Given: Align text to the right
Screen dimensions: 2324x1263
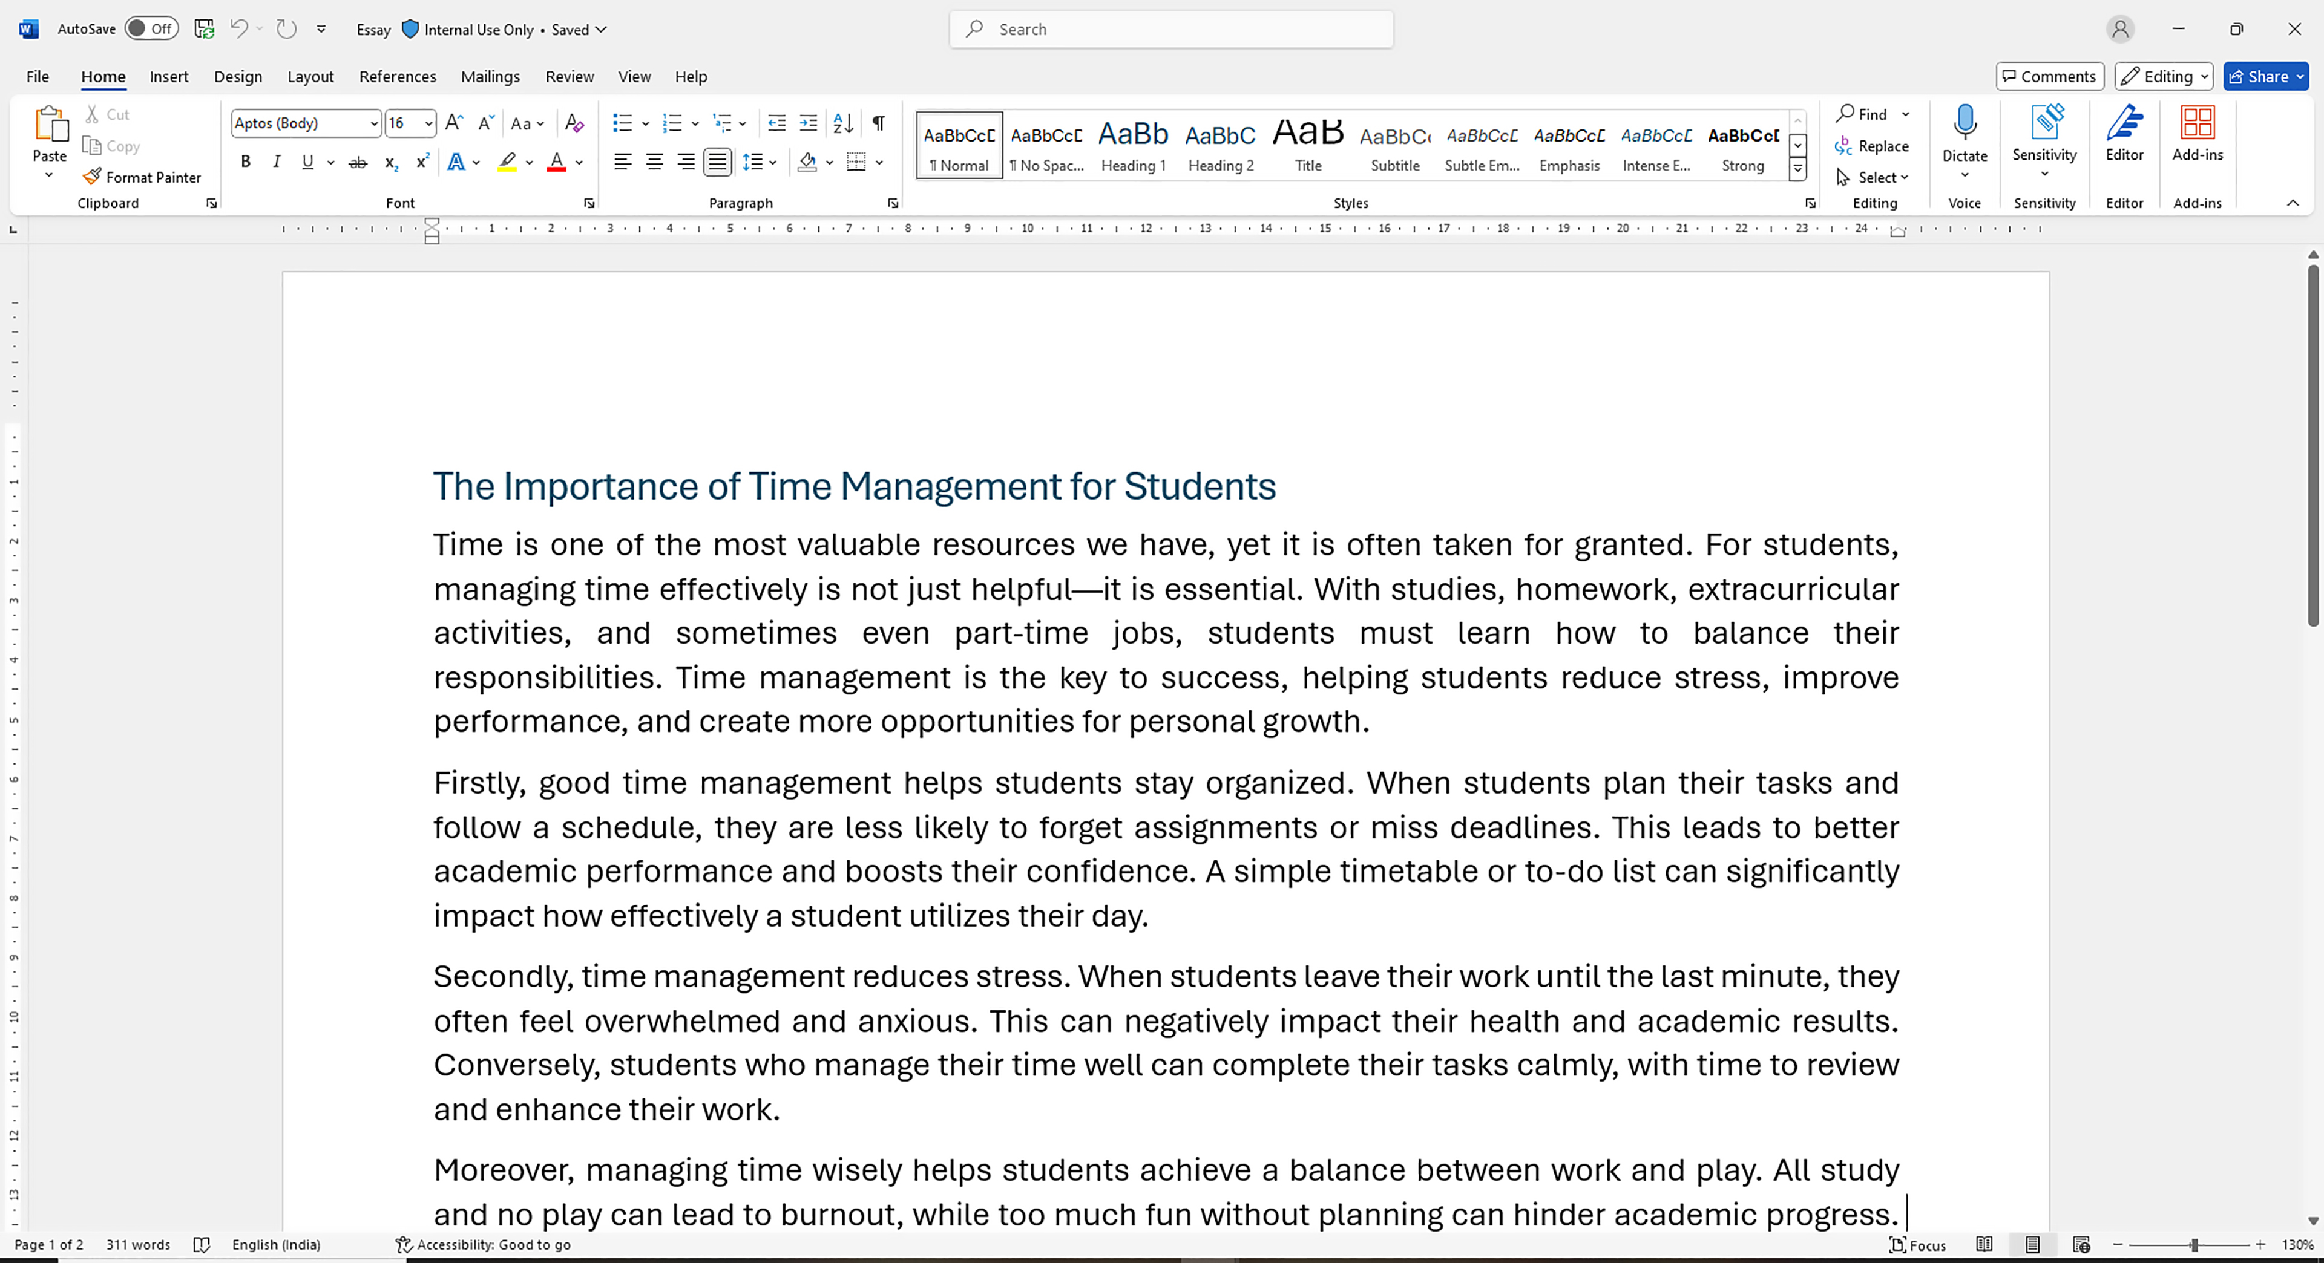Looking at the screenshot, I should [x=686, y=162].
